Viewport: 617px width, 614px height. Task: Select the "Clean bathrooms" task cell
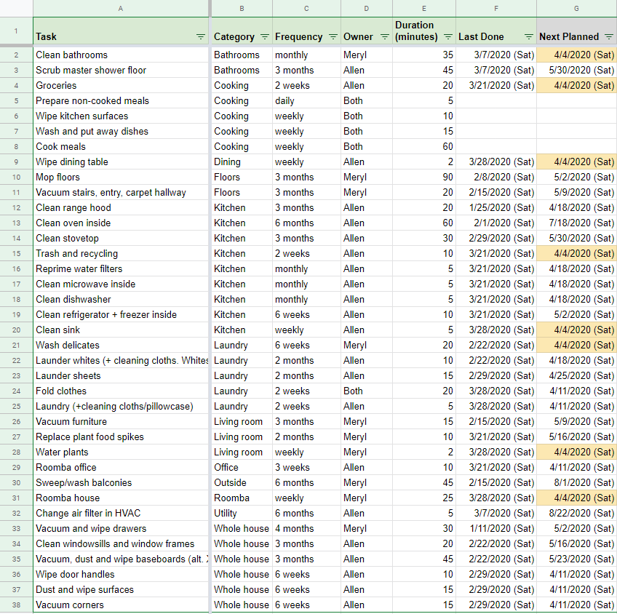(71, 55)
